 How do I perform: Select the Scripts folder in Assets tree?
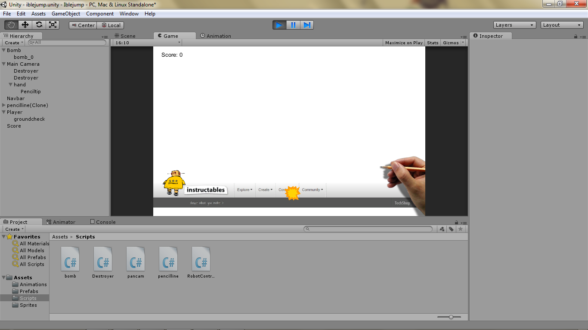(x=25, y=298)
